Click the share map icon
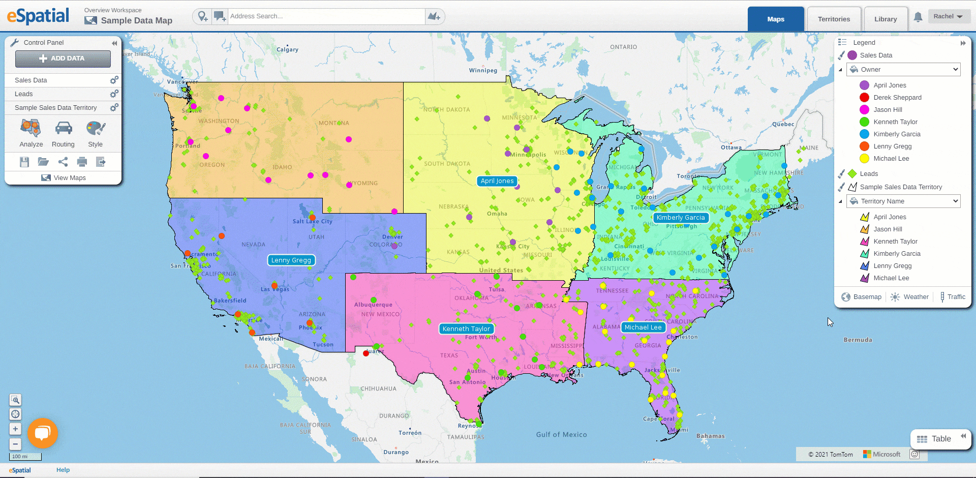This screenshot has width=976, height=478. 63,162
